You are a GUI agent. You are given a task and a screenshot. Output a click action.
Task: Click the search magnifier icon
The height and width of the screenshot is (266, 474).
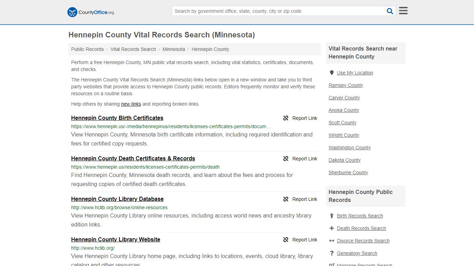pos(390,11)
